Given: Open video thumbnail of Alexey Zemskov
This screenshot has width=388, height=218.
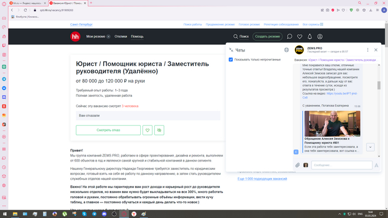Looking at the screenshot, I should pos(333,124).
